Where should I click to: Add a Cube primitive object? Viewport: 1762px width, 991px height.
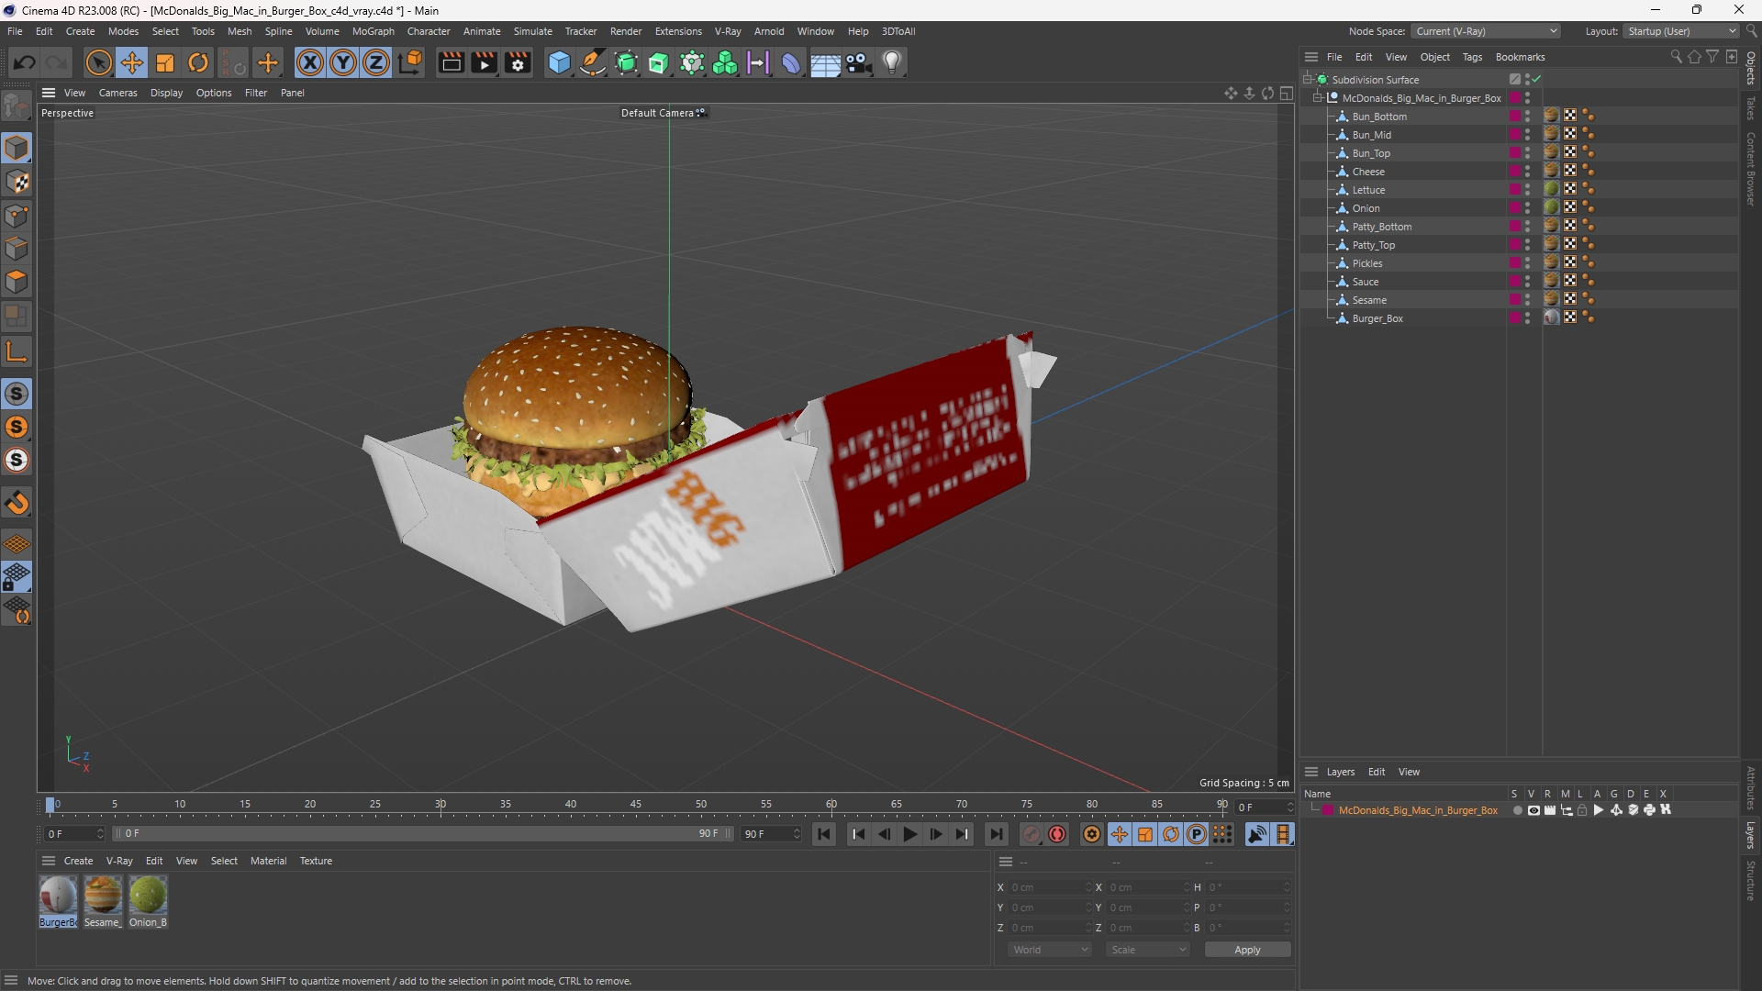pos(559,62)
